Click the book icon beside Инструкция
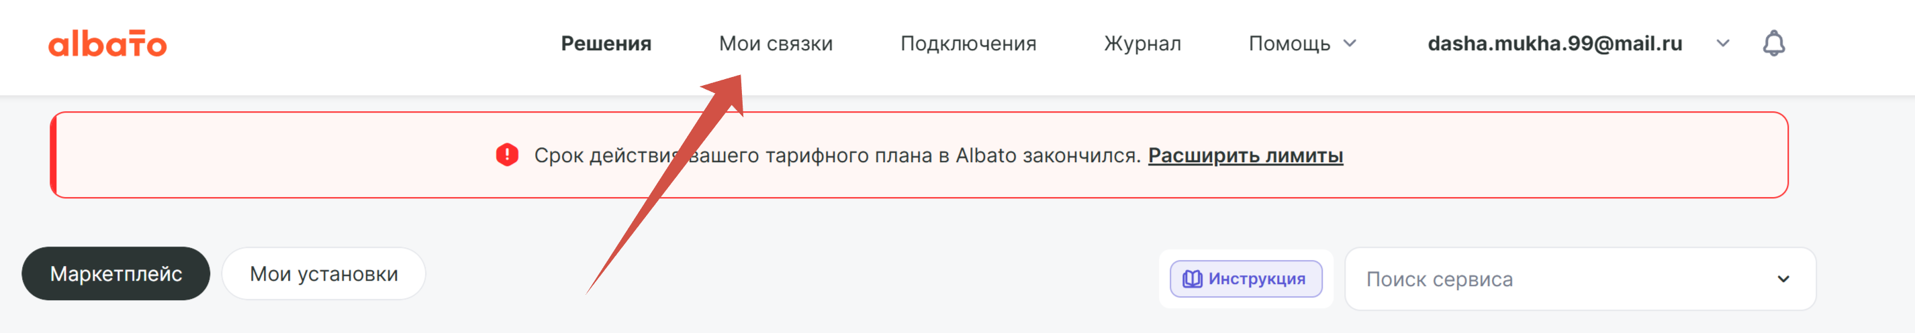This screenshot has height=333, width=1915. 1192,279
